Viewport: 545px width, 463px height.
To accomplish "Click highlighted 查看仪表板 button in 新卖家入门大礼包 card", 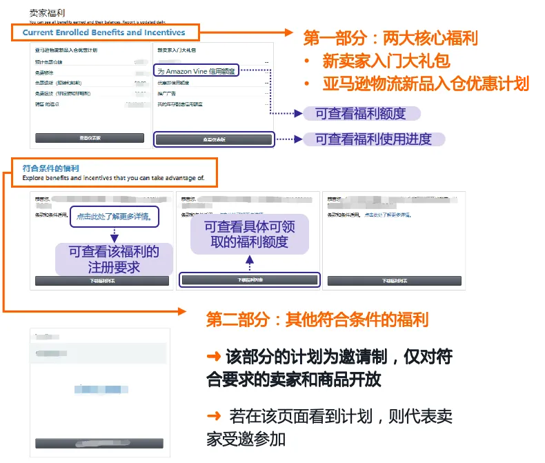I will (x=214, y=139).
